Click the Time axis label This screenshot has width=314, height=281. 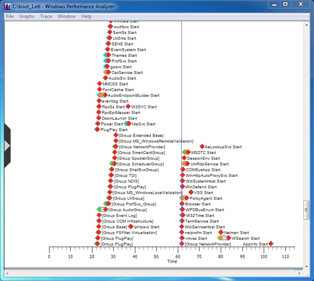pos(172,261)
